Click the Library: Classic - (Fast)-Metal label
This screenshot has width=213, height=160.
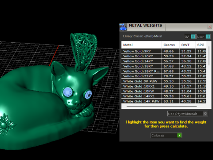[x=142, y=36]
